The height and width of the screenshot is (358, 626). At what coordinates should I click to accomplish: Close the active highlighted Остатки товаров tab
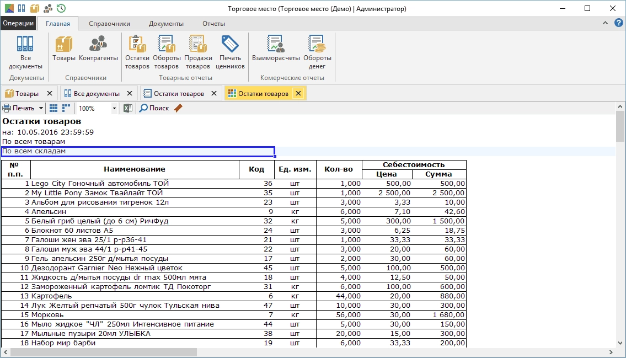[x=298, y=93]
